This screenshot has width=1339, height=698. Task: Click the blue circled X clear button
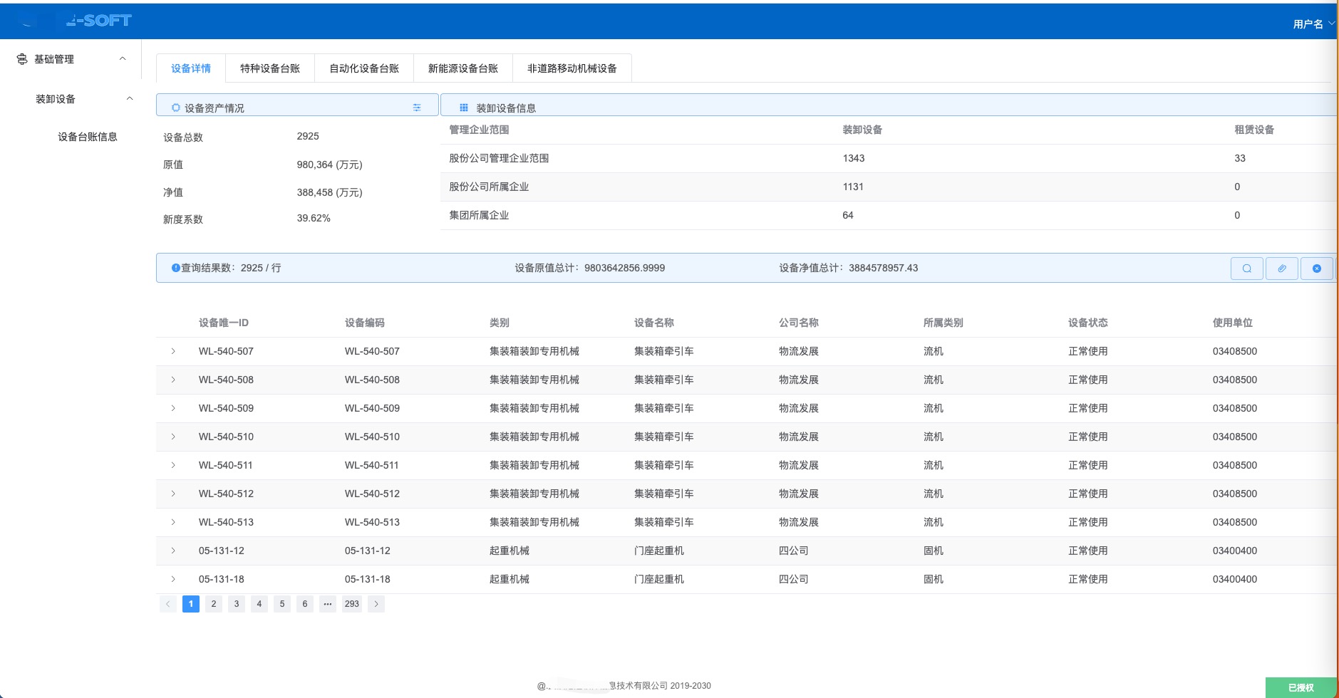coord(1316,269)
